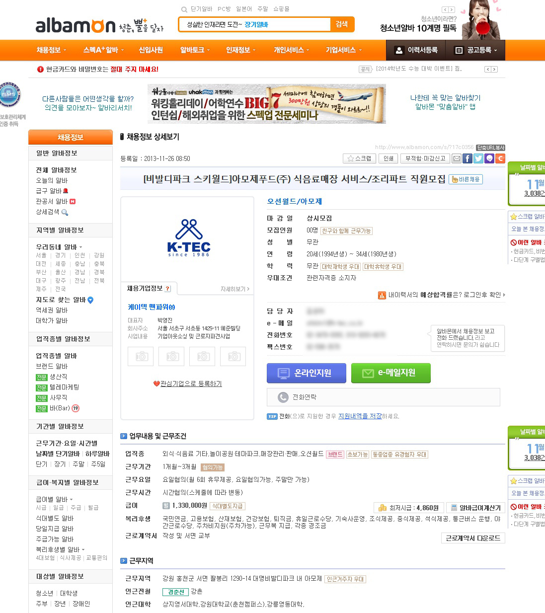Click the albamon logo
This screenshot has height=613, width=545.
pos(76,25)
